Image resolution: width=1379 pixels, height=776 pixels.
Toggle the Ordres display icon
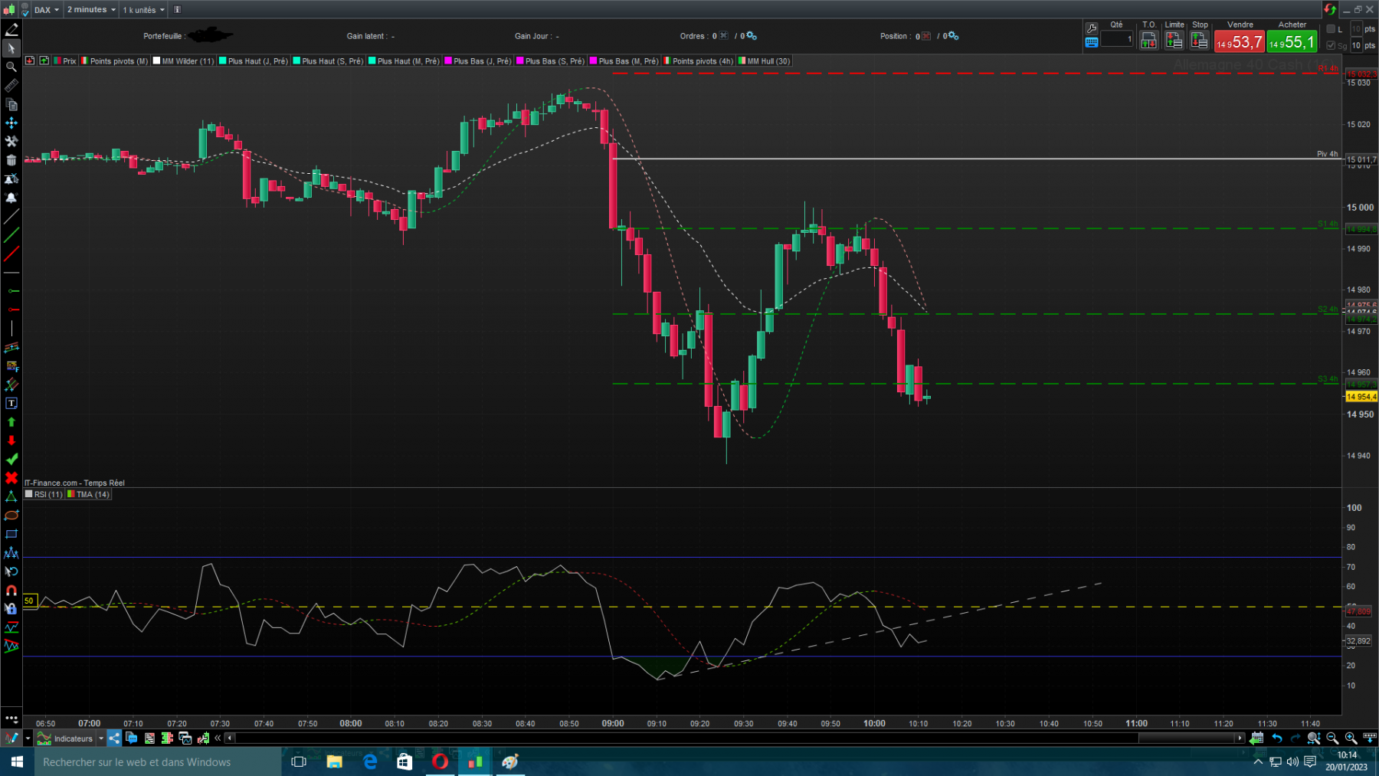pos(723,36)
